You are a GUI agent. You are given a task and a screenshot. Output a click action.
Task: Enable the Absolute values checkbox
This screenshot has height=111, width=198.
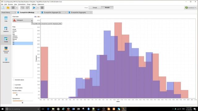pos(14,80)
